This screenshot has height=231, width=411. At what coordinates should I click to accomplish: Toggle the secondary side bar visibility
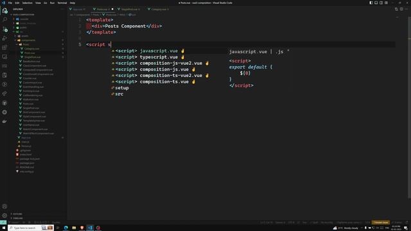[381, 3]
